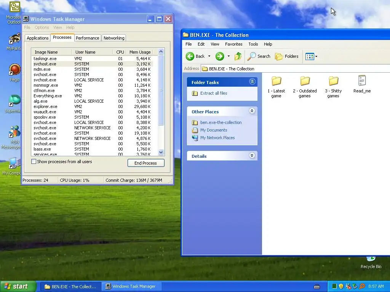The image size is (390, 292).
Task: Select the '2 - Outdated games' folder
Action: point(305,87)
